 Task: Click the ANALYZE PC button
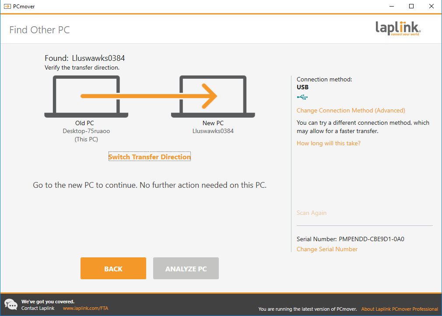point(186,268)
